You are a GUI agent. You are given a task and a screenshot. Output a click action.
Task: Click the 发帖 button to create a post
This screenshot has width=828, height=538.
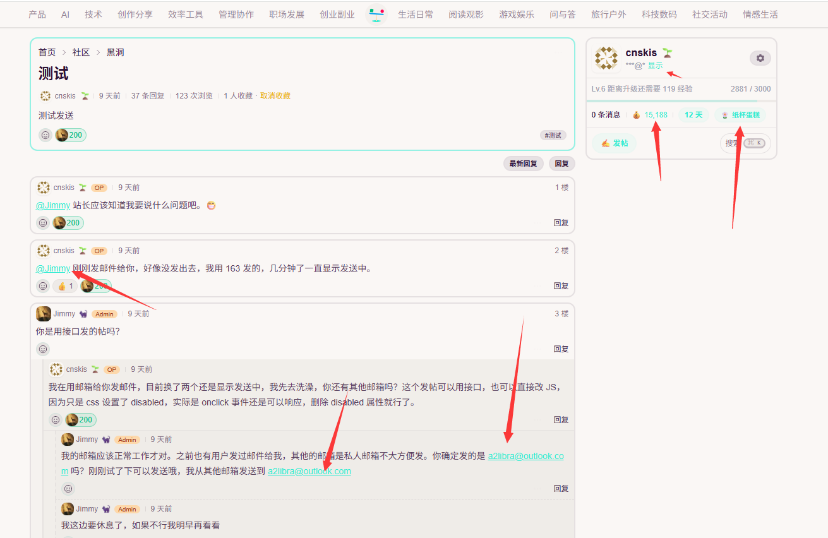[x=615, y=143]
